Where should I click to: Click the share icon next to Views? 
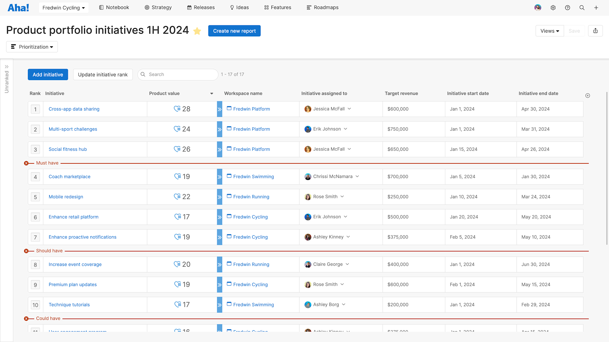(595, 31)
